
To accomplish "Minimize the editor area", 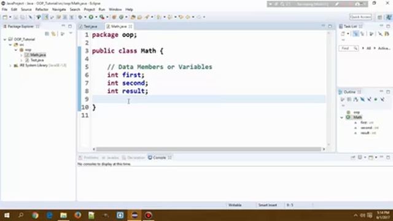I will click(323, 26).
